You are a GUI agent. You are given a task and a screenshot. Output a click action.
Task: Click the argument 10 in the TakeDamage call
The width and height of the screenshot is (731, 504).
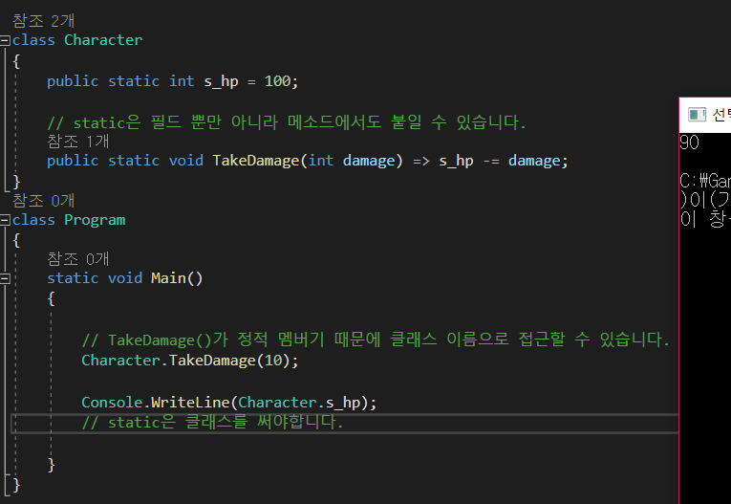click(x=273, y=361)
